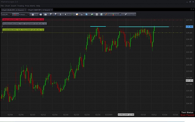Click the 03/16 date on the time axis
Viewport: 195px width, 122px height.
click(175, 115)
